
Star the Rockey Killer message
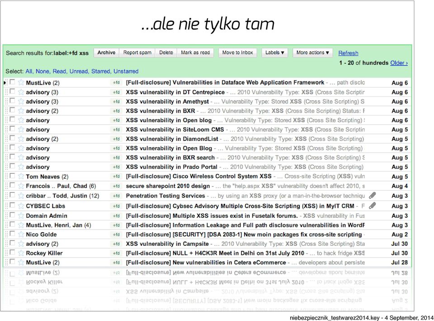pos(21,253)
